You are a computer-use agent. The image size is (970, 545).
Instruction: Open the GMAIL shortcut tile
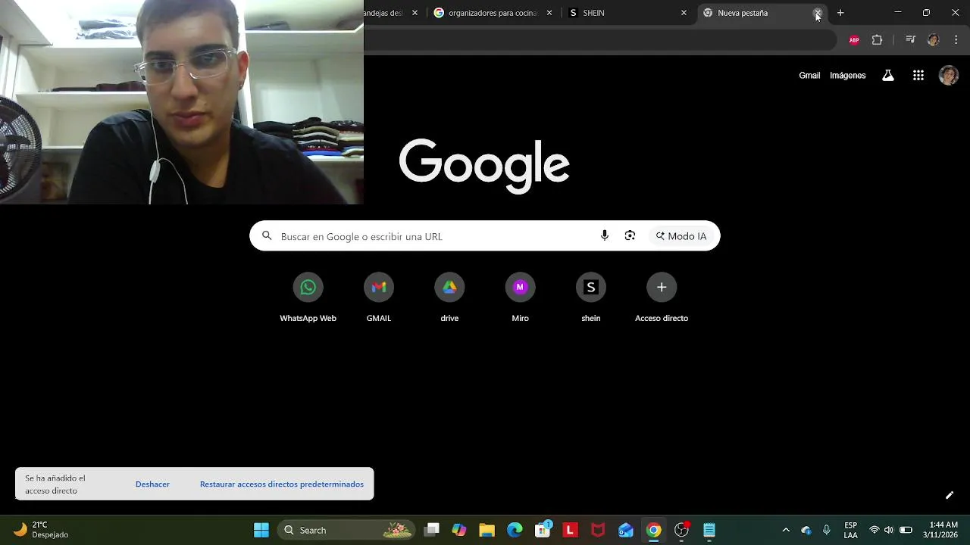coord(379,297)
